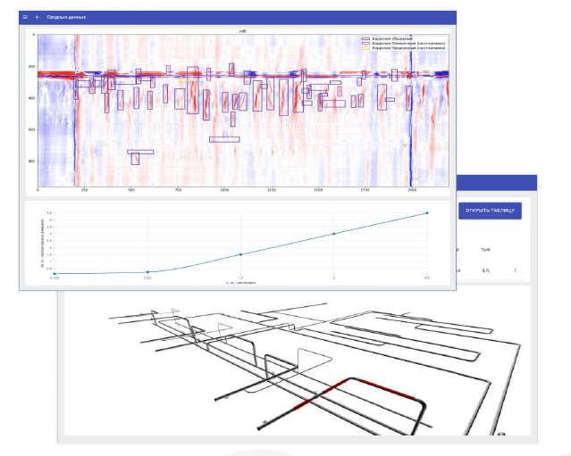Open the hamburger navigation menu
The image size is (571, 456).
(x=25, y=17)
